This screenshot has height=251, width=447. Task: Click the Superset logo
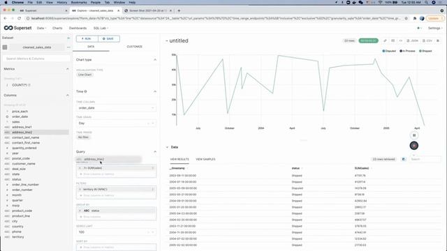[x=17, y=28]
